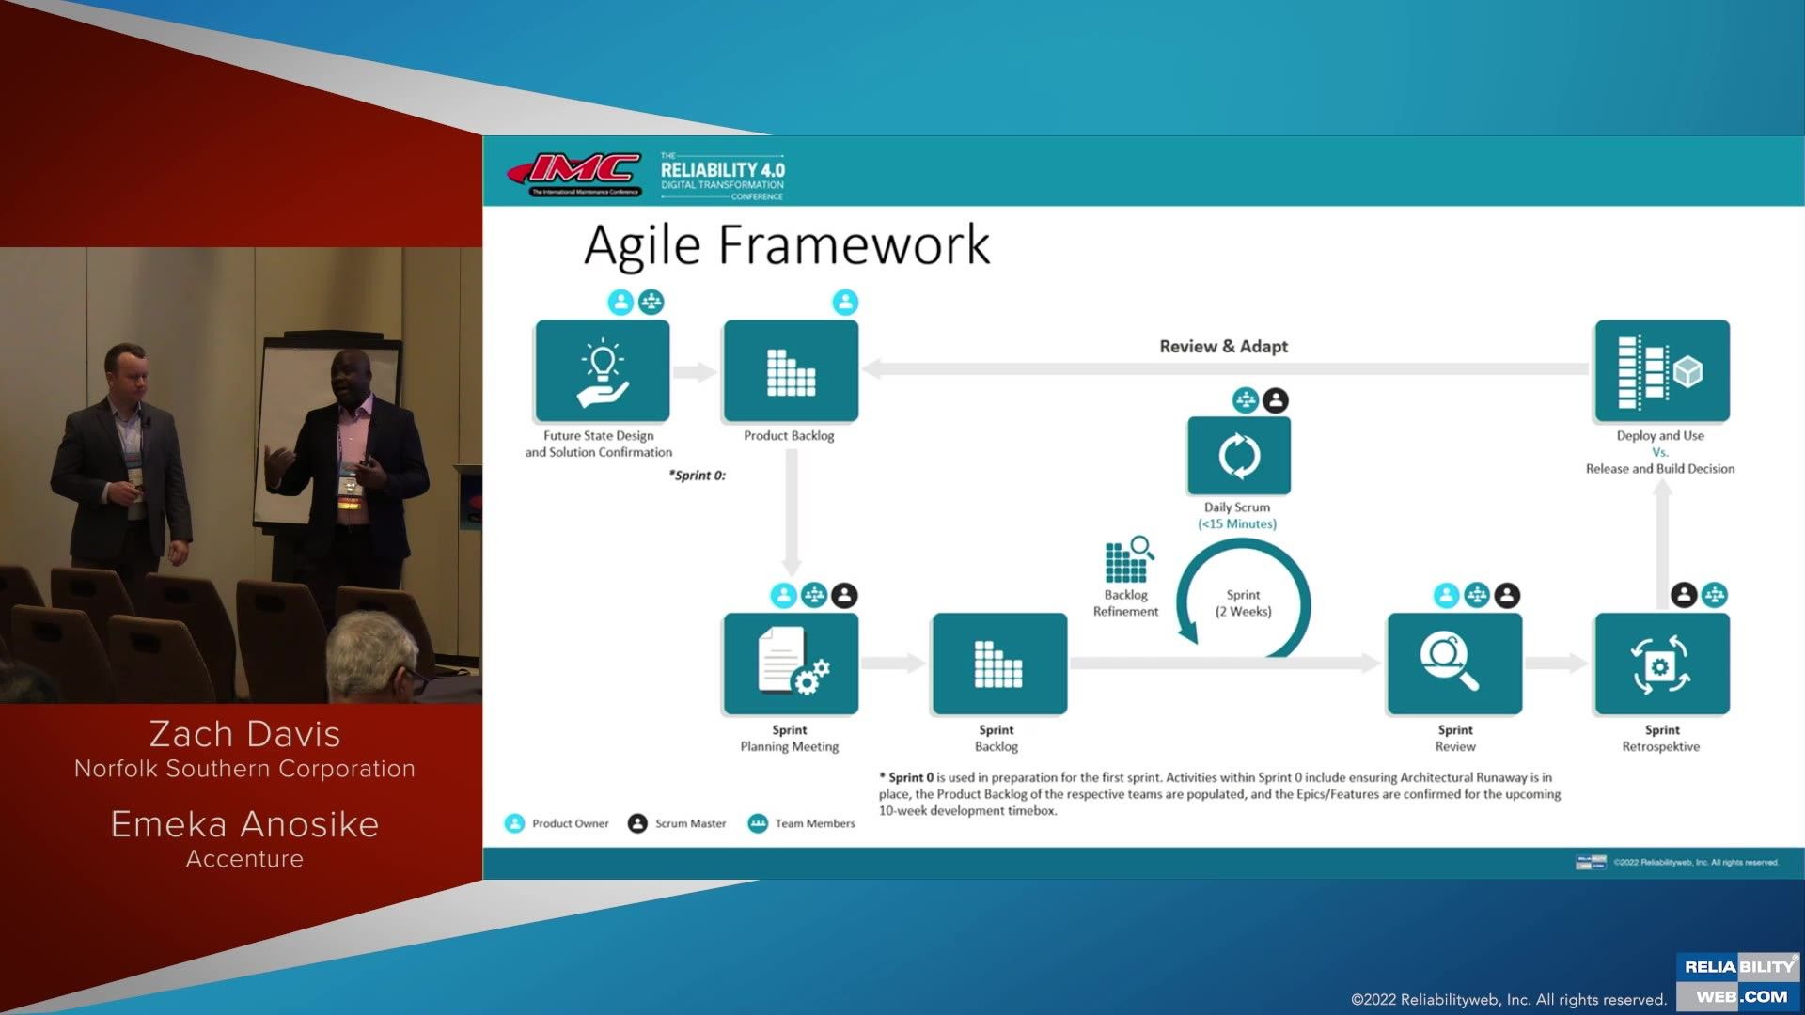This screenshot has width=1805, height=1015.
Task: Open the Daily Scrum cycle icon
Action: (x=1238, y=454)
